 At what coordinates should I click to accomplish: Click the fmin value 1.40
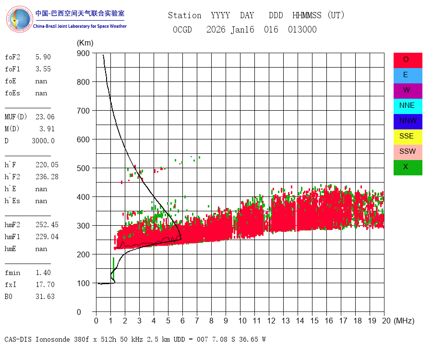pyautogui.click(x=43, y=273)
